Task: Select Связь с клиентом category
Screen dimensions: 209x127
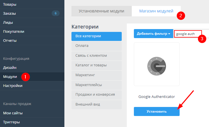Action: [x=96, y=56]
